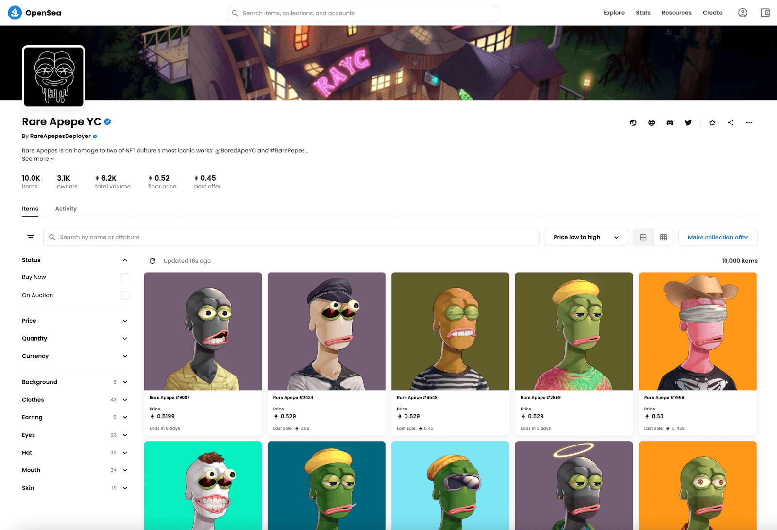The image size is (777, 530).
Task: Open the Explore menu
Action: coord(614,13)
